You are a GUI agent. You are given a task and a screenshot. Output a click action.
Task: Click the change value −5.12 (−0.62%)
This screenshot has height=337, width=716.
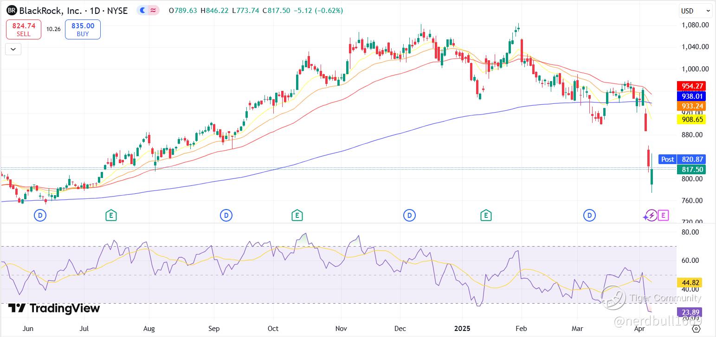(x=318, y=10)
